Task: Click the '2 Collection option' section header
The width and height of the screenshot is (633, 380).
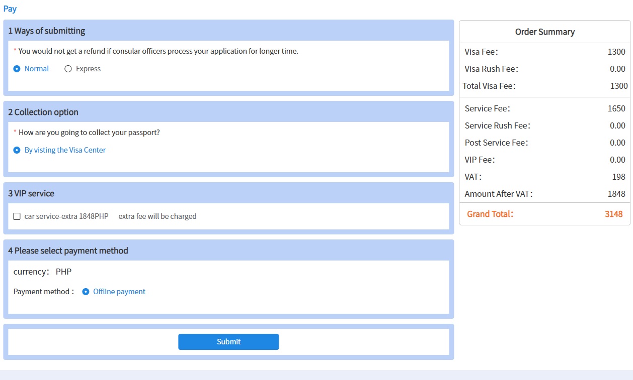Action: tap(43, 112)
